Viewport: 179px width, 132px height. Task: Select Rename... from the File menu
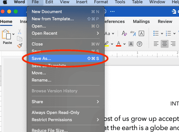click(x=66, y=80)
